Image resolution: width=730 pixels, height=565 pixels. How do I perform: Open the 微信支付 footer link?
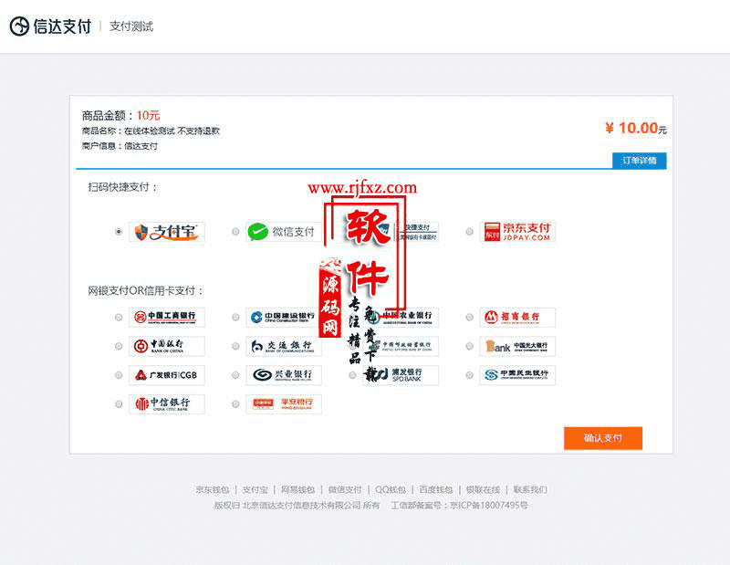pyautogui.click(x=345, y=489)
